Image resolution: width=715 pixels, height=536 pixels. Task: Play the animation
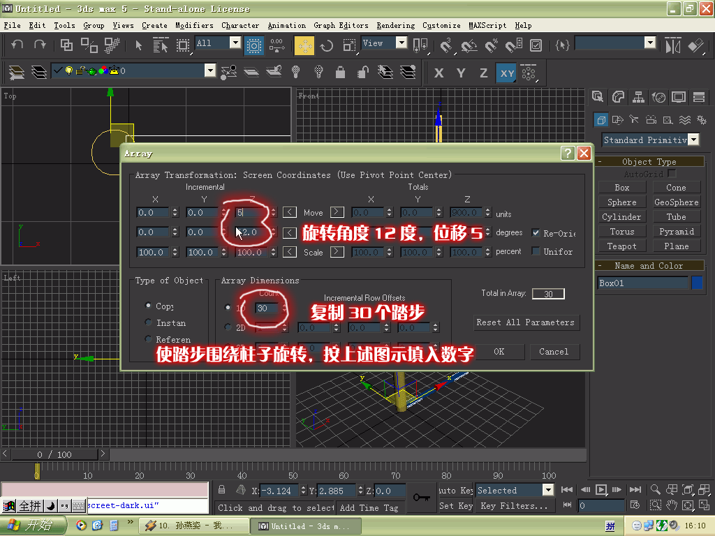coord(601,489)
